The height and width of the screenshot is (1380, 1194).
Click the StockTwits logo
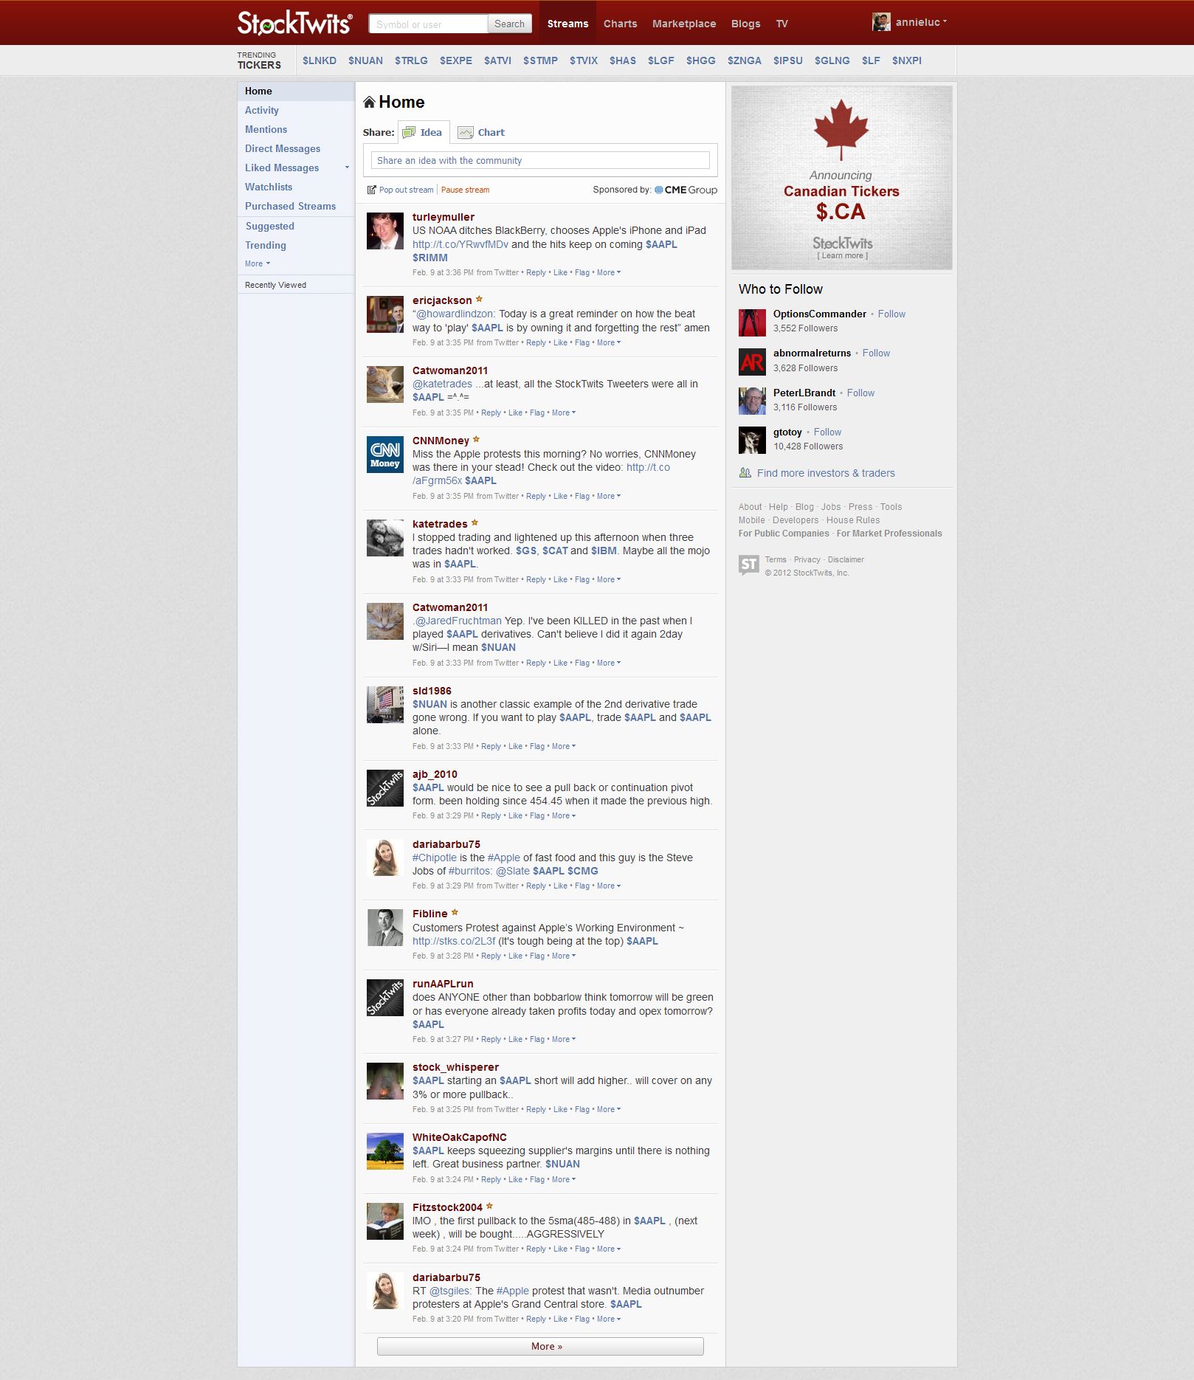294,23
